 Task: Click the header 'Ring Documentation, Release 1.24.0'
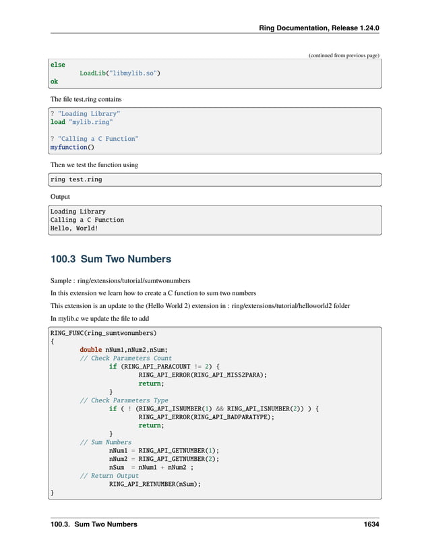point(319,28)
